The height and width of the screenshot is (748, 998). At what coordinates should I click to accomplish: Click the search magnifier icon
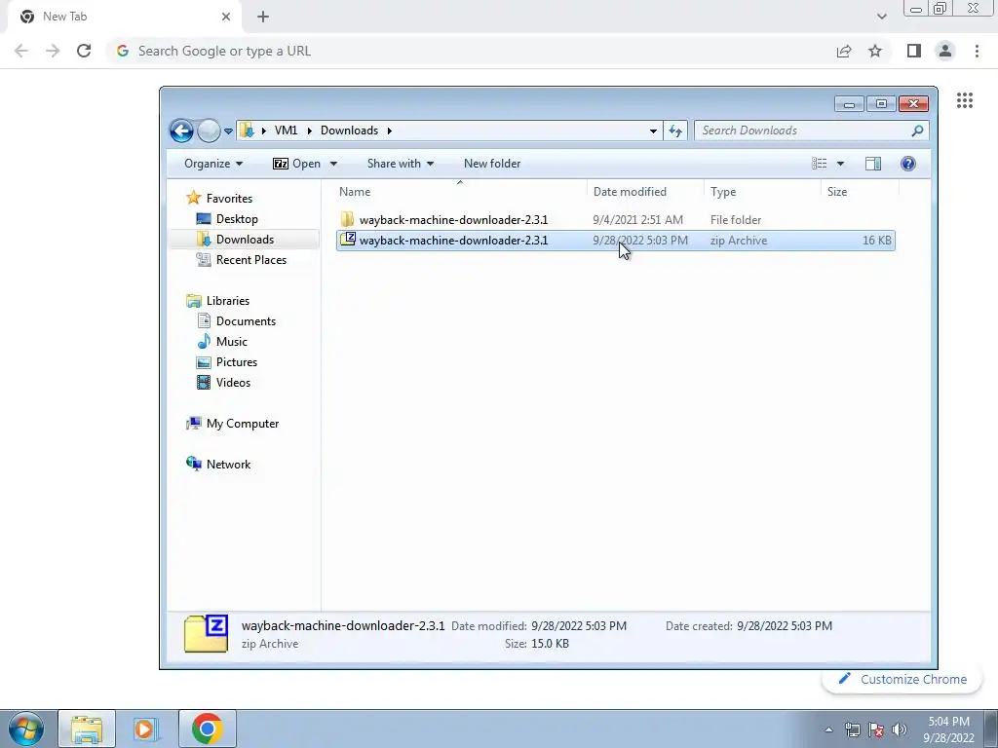[x=917, y=131]
